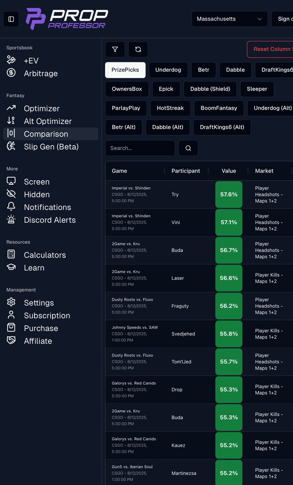Viewport: 293px width, 485px height.
Task: Open Purchase shopping bag icon
Action: 11,328
